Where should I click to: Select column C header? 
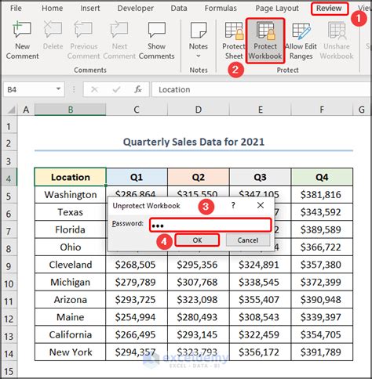(x=137, y=110)
